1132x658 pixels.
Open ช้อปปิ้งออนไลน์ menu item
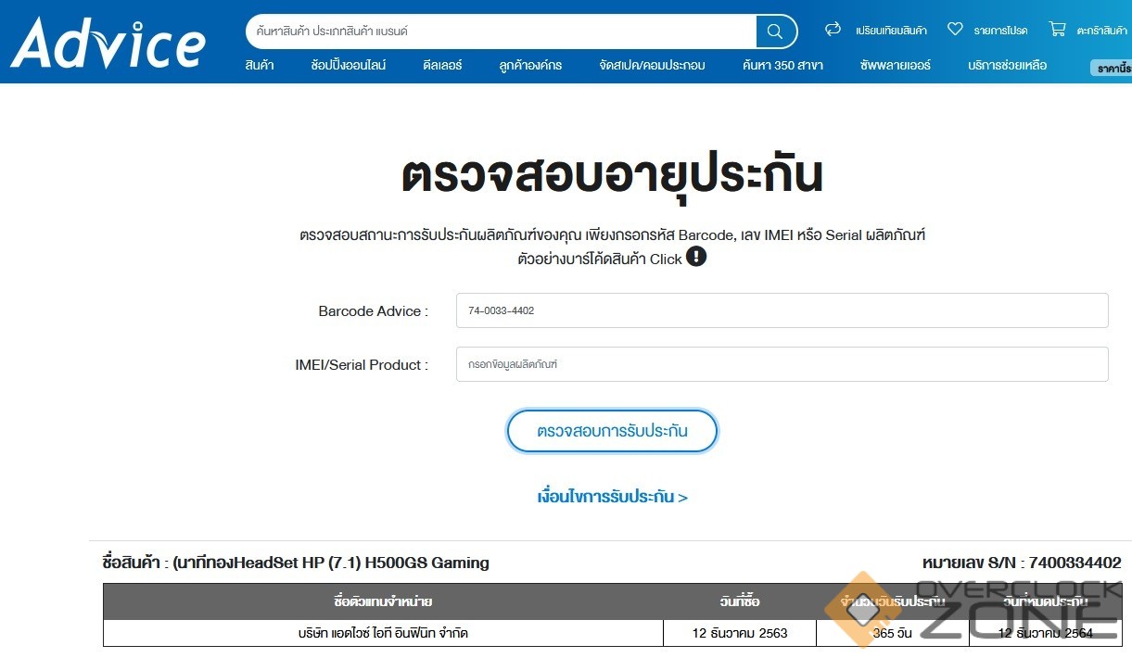pos(349,65)
